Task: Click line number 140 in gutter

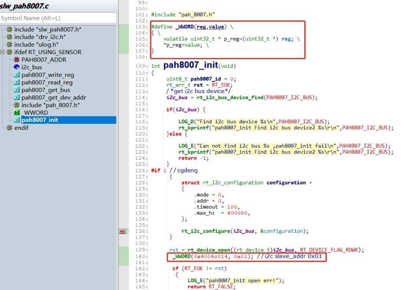Action: tap(141, 256)
